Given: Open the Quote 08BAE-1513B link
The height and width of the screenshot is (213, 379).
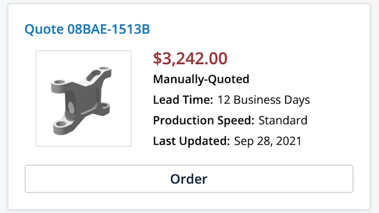Looking at the screenshot, I should (87, 30).
